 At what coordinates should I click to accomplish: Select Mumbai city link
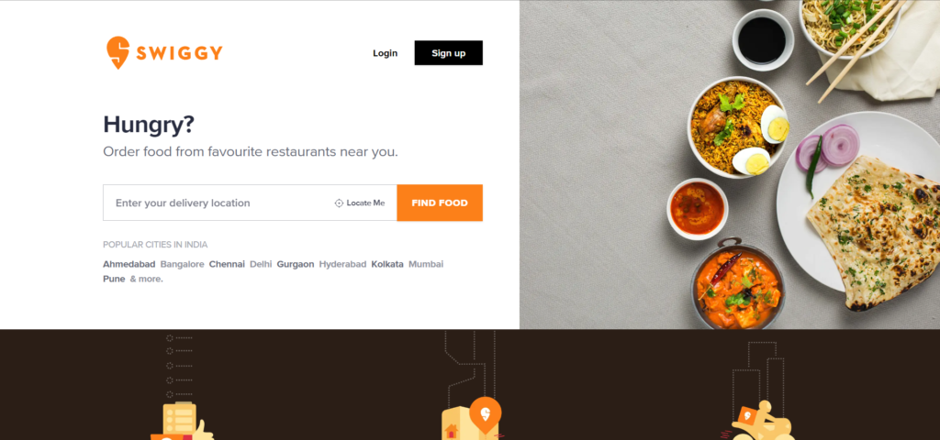tap(426, 264)
